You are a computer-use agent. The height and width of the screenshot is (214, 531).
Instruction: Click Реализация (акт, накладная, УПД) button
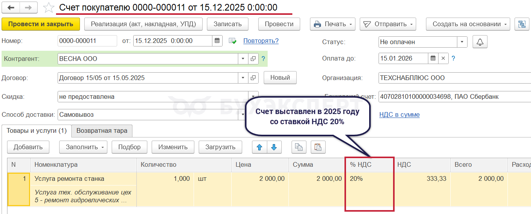point(143,24)
